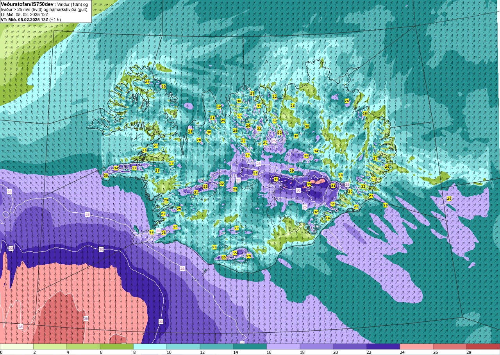
Task: Select the 6–8 m/s olive green legend swatch
Action: pos(117,346)
